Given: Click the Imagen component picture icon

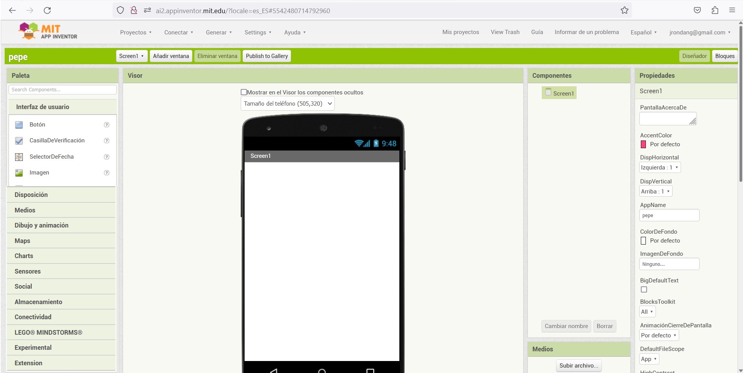Looking at the screenshot, I should pos(19,173).
